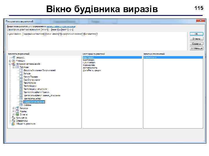This screenshot has width=209, height=156.
Task: Click the table icon beside СодержаниеЗаказов
Action: 21,102
